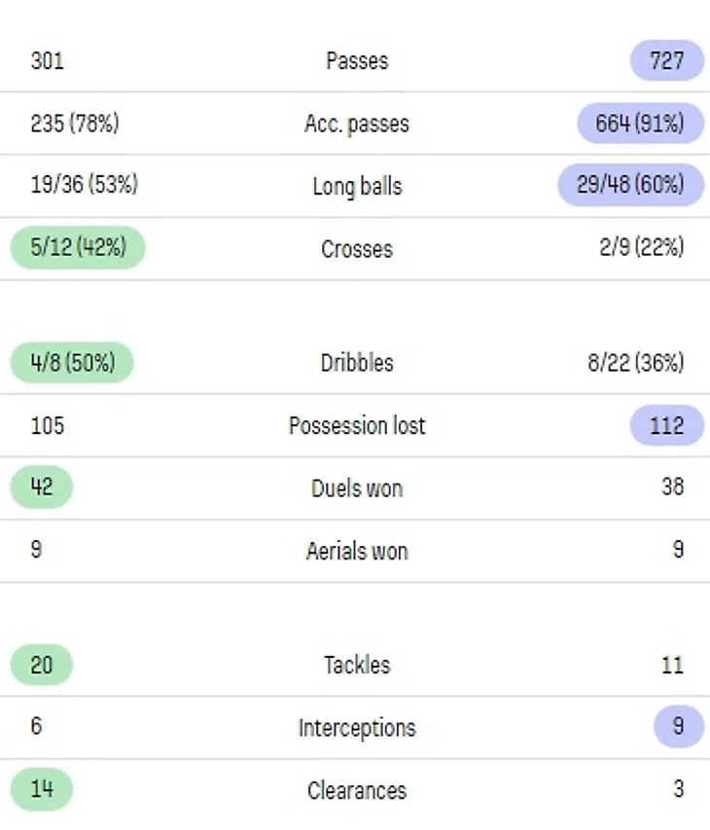This screenshot has height=830, width=710.
Task: Select the green 14 clearances badge
Action: [x=42, y=789]
